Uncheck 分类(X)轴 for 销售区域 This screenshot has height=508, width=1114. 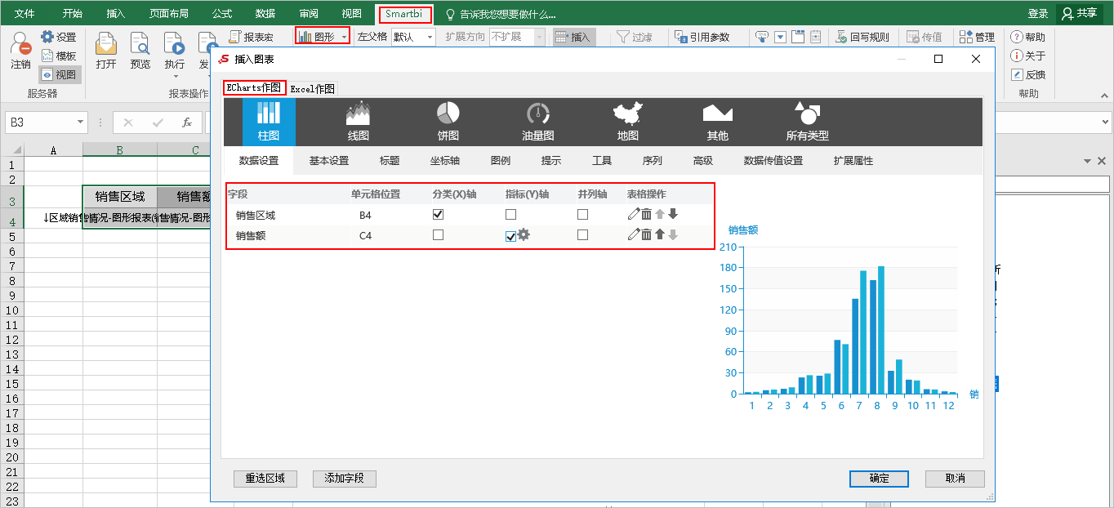pos(438,215)
